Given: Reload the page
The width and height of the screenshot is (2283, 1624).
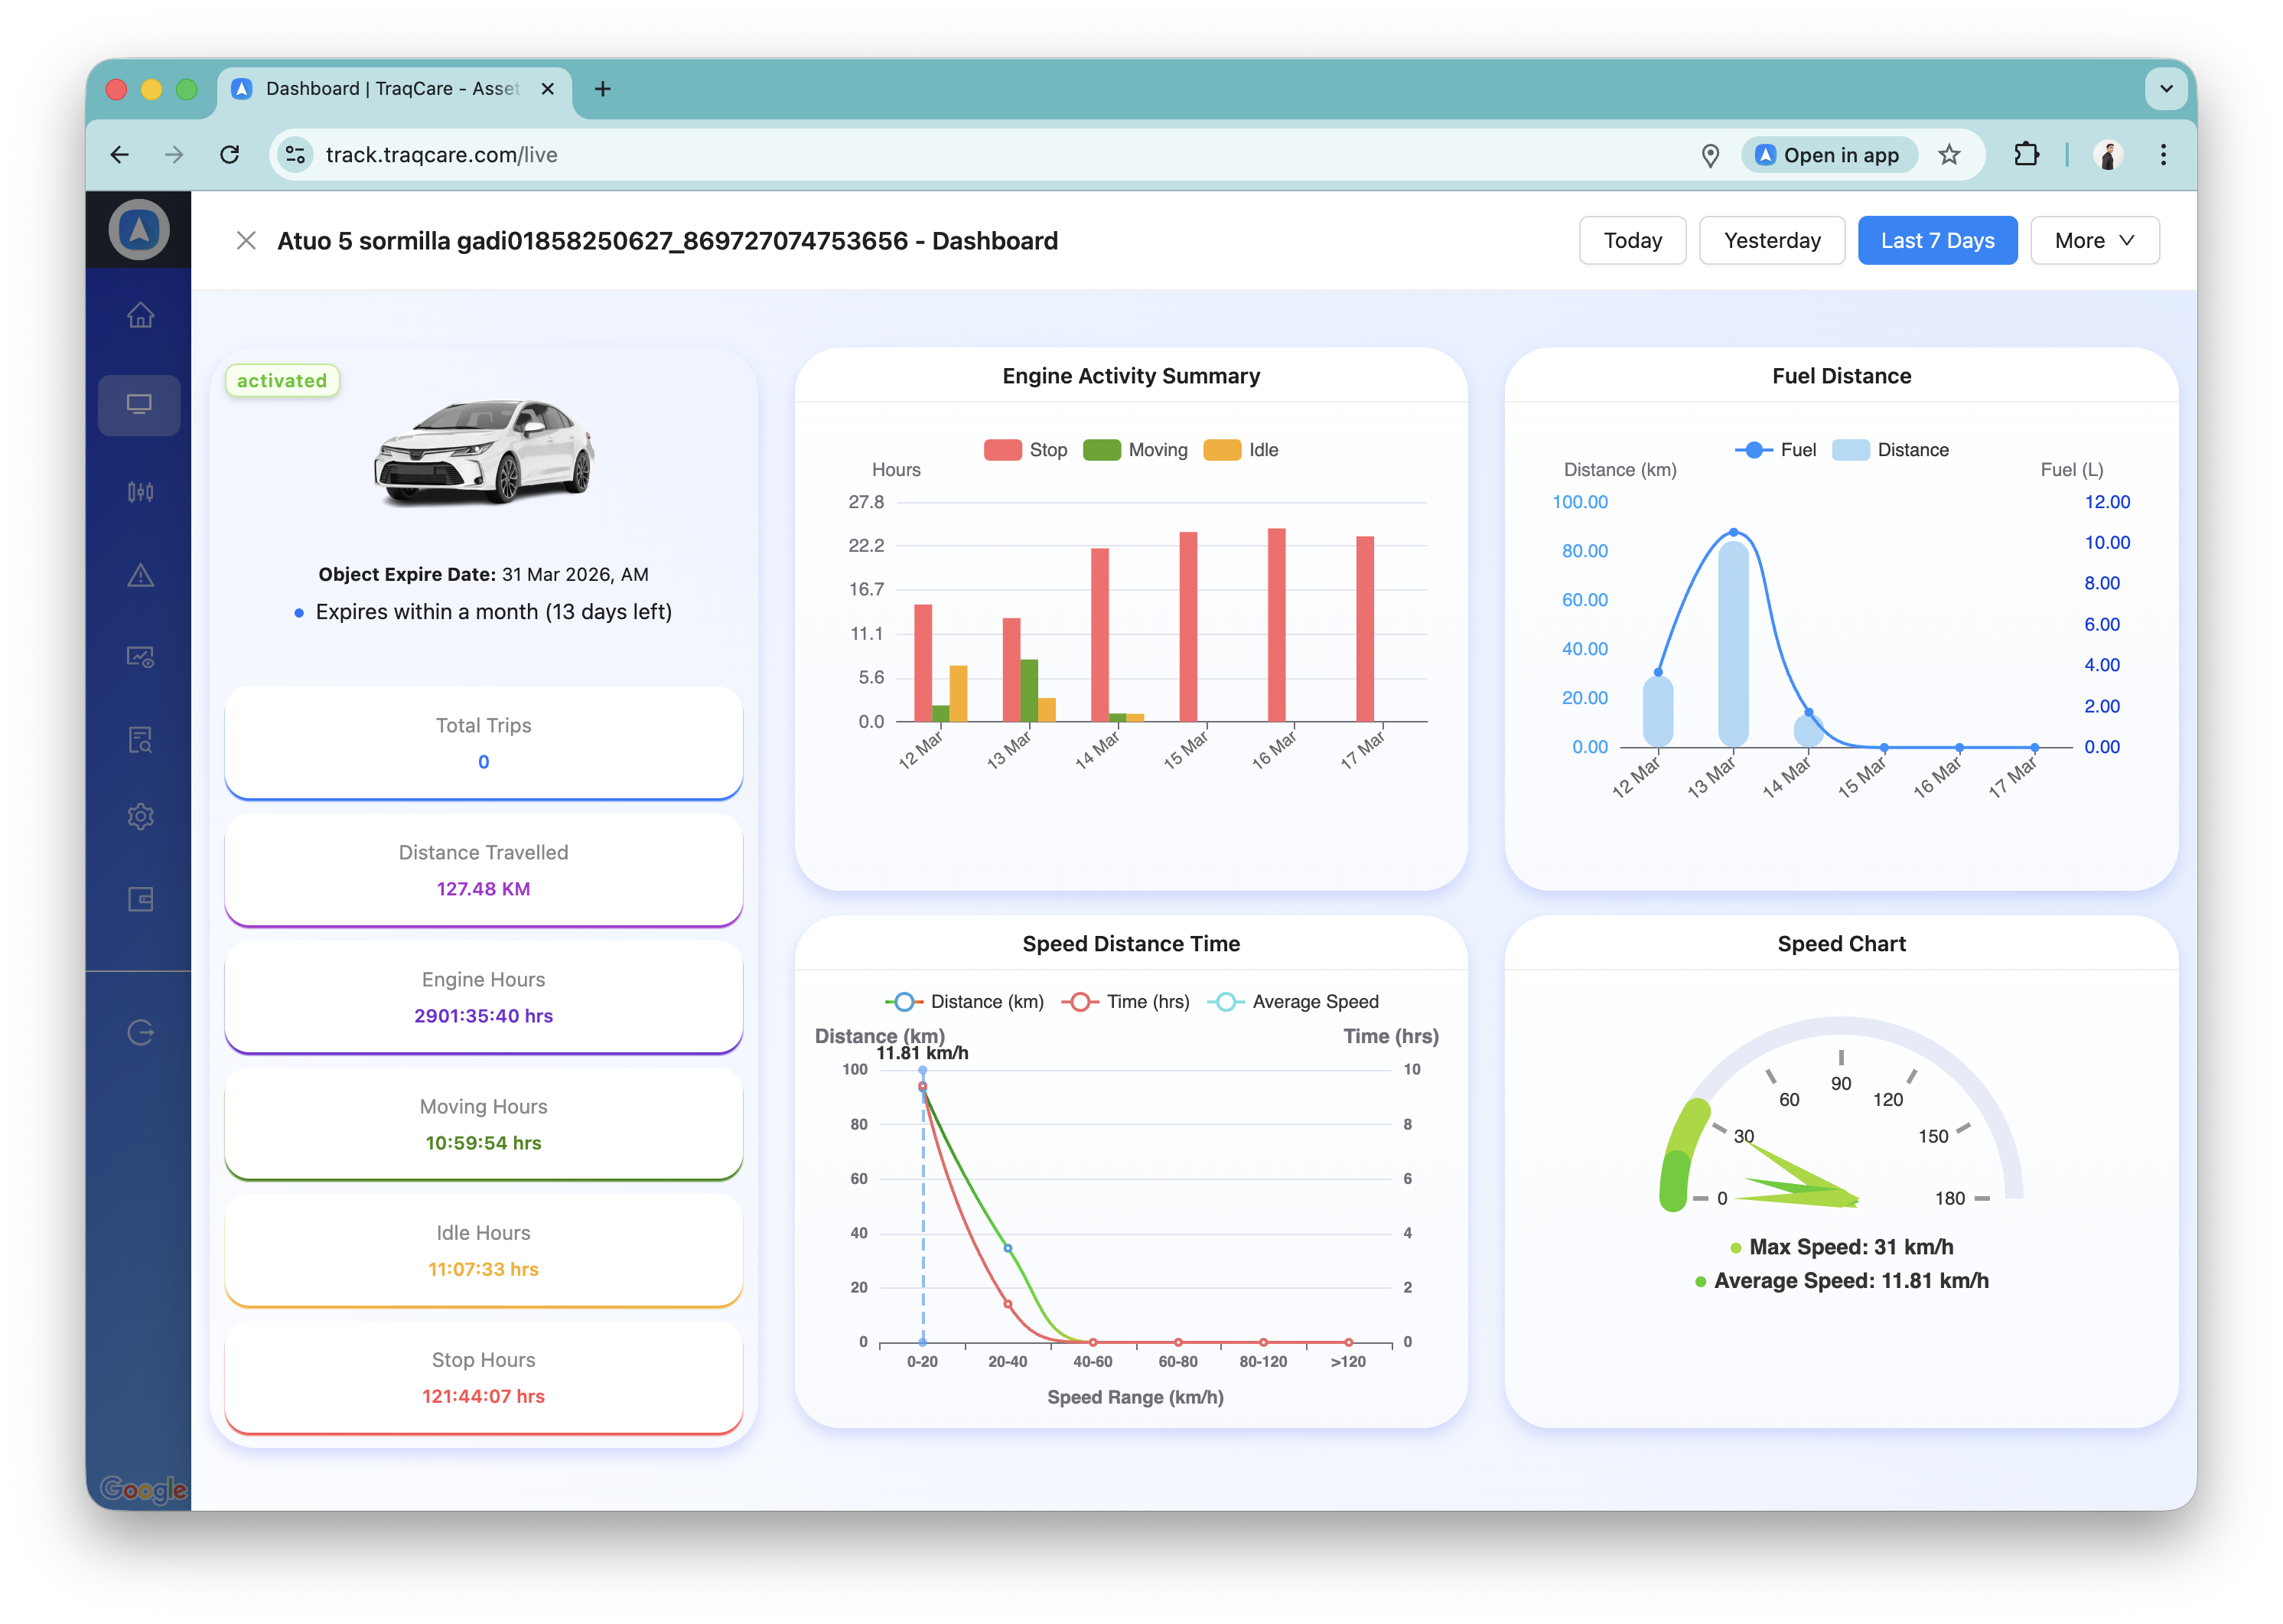Looking at the screenshot, I should (230, 155).
